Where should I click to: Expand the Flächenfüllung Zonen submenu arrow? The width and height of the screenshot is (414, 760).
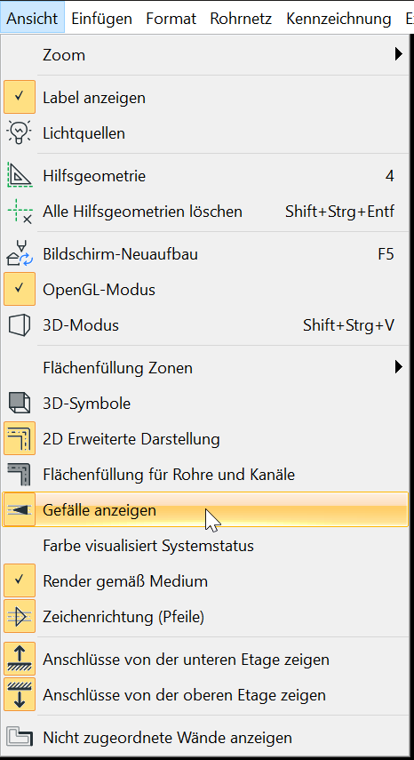399,367
